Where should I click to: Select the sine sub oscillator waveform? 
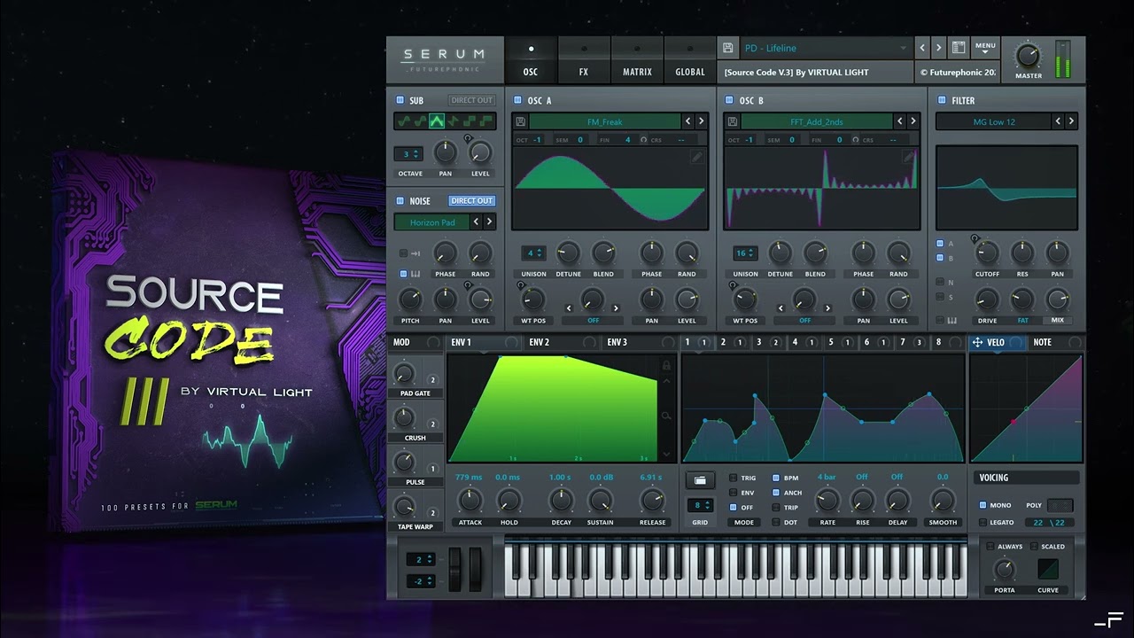[405, 121]
